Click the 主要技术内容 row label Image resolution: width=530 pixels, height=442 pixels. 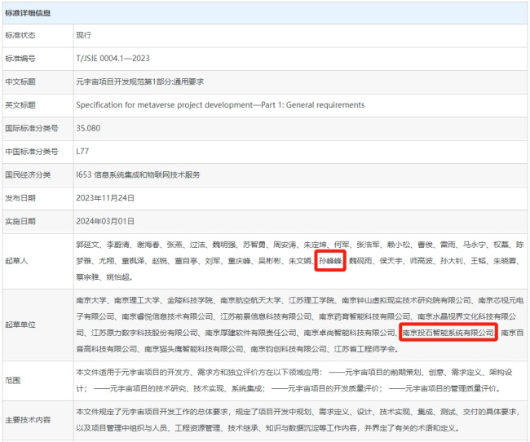pos(28,419)
